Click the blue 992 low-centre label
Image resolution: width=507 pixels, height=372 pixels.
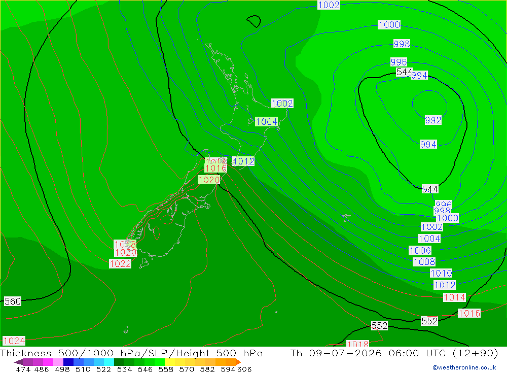433,120
